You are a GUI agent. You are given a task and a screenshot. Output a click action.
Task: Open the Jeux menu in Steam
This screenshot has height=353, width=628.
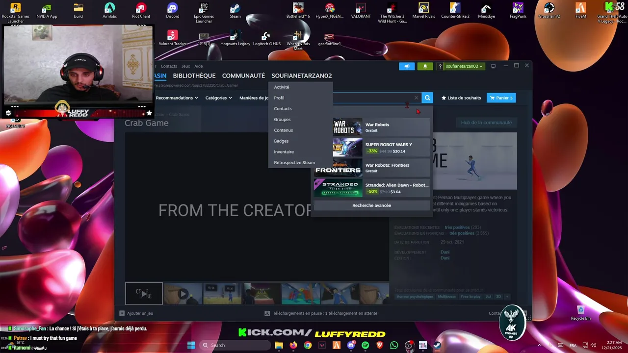(185, 66)
